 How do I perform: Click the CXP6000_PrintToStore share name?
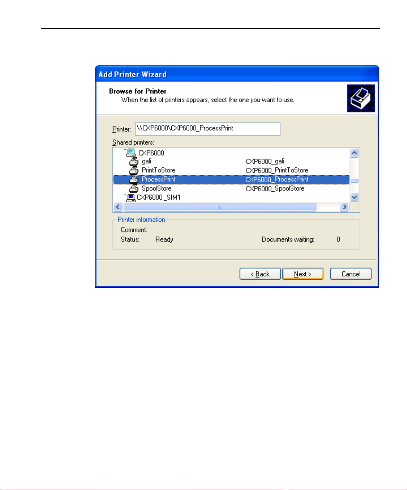click(x=277, y=170)
